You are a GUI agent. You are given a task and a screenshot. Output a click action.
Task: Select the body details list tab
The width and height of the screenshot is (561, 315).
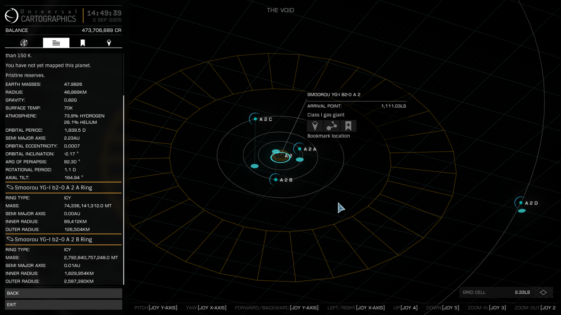point(56,43)
